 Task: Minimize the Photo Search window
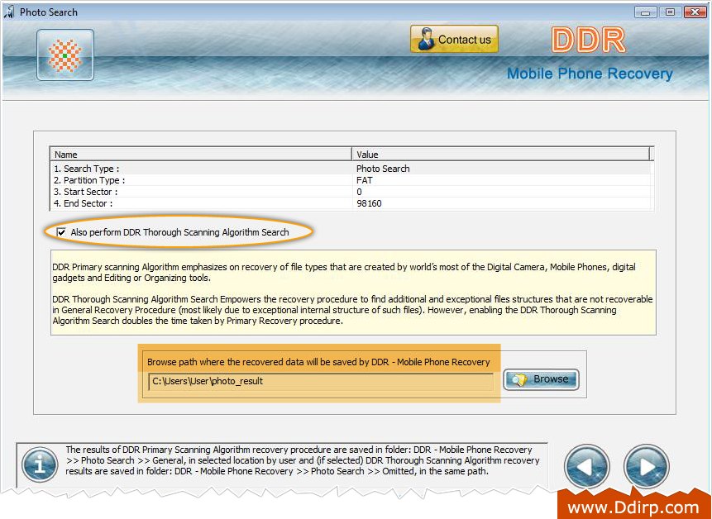(x=646, y=12)
